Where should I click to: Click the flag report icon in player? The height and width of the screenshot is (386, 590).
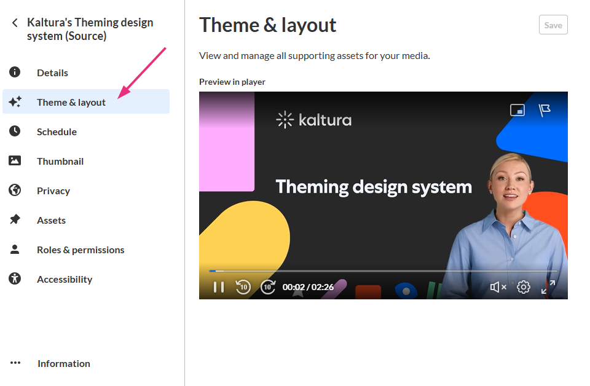pos(545,110)
